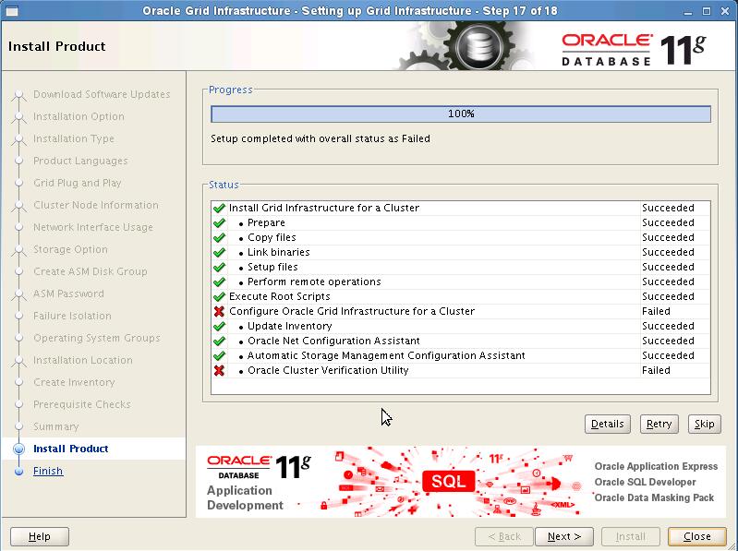Click red X icon beside Configure Oracle Grid Infrastructure
738x551 pixels.
(219, 311)
